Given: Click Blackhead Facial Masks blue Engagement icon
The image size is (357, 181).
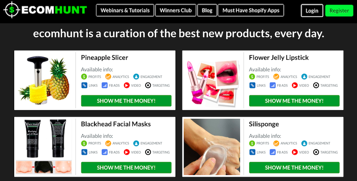Looking at the screenshot, I should pyautogui.click(x=136, y=143).
